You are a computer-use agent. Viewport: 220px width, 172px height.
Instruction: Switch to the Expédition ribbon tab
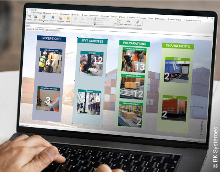point(76,15)
